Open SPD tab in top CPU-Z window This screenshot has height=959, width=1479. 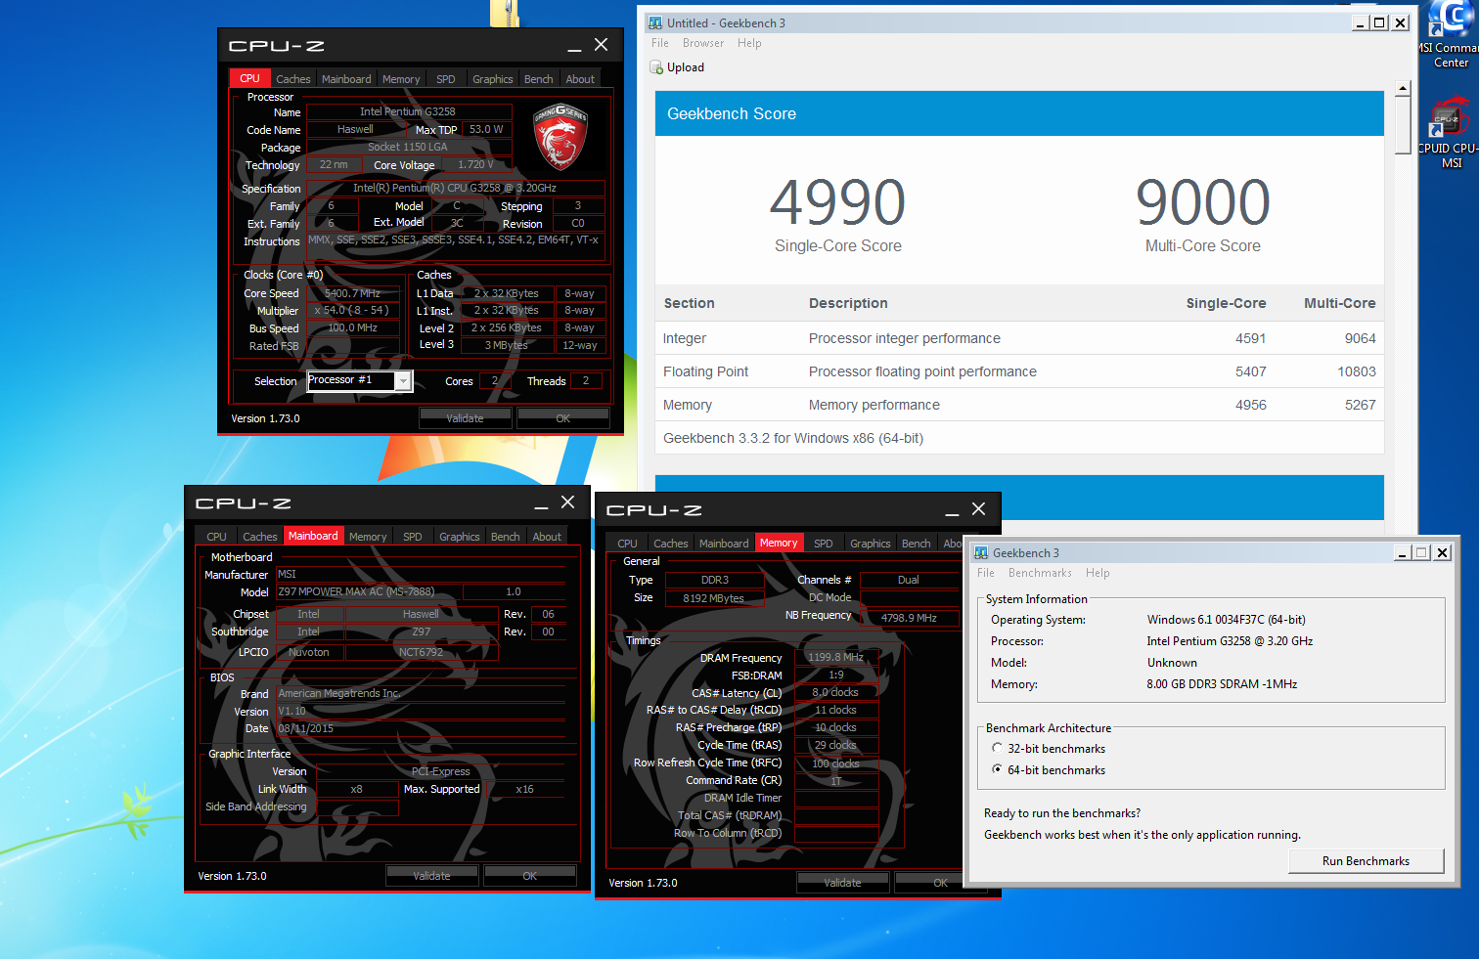point(446,79)
